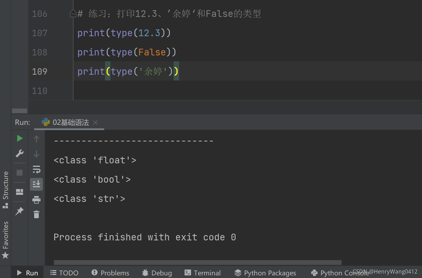Click the dashed separator output line
The width and height of the screenshot is (422, 278).
coord(134,141)
